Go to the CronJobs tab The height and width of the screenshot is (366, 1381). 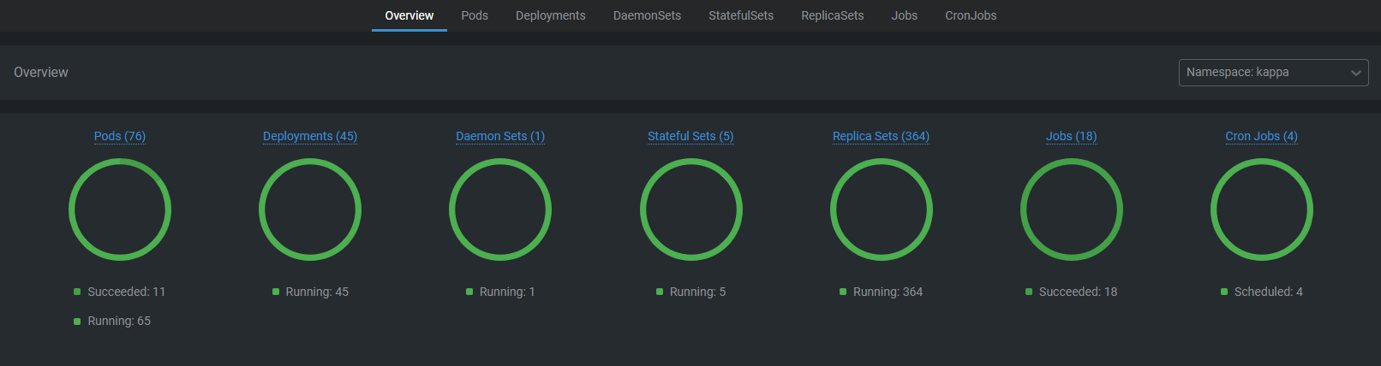[x=971, y=15]
